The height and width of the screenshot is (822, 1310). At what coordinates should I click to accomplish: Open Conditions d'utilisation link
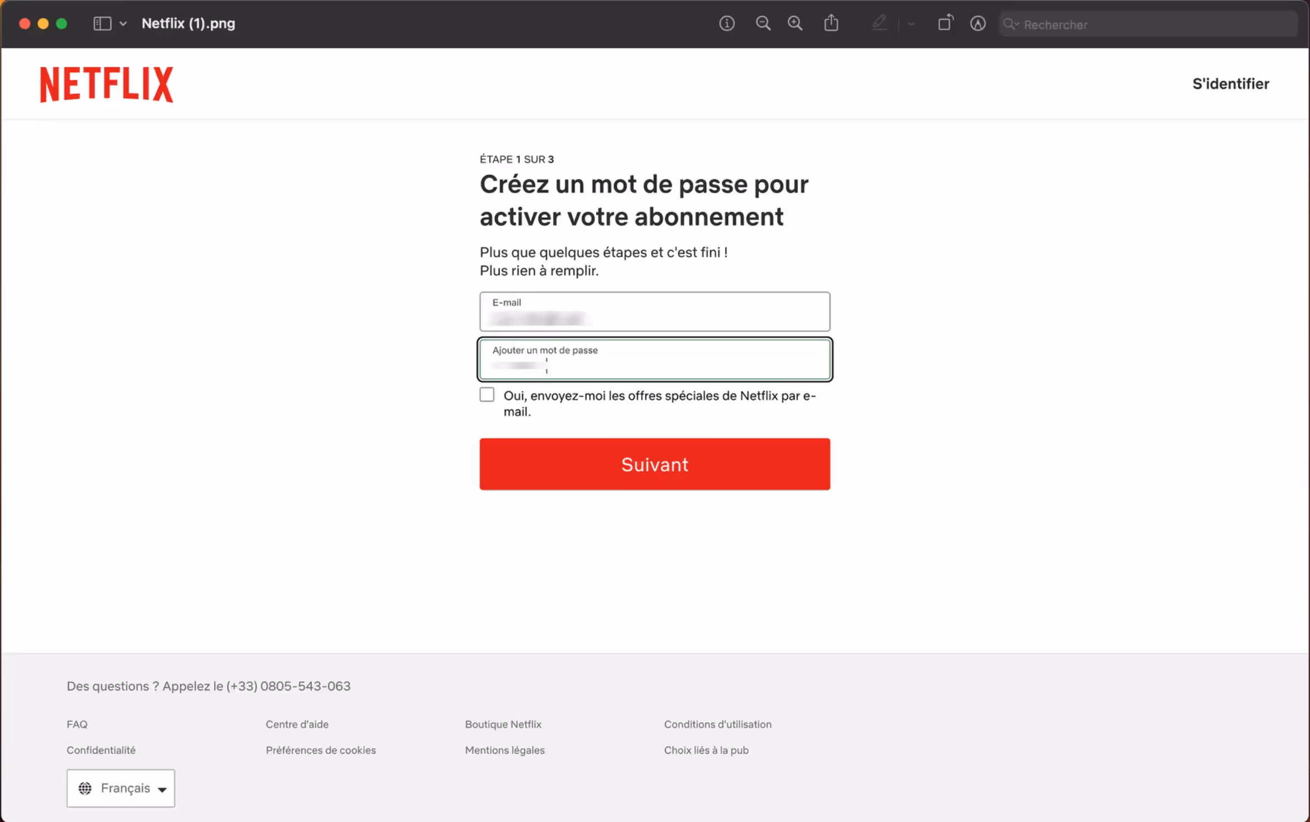718,724
